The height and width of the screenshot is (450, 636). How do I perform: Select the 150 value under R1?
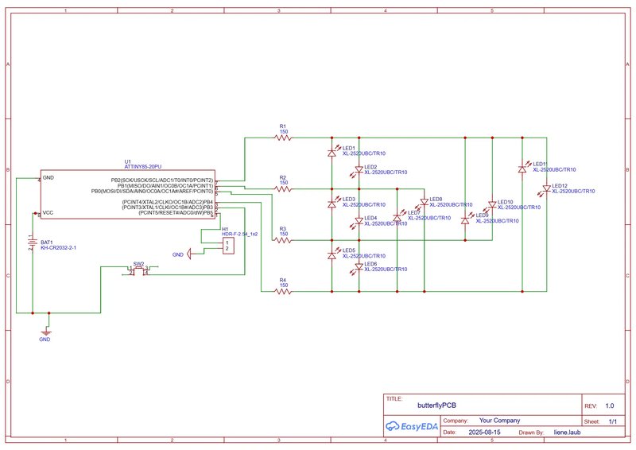click(284, 131)
